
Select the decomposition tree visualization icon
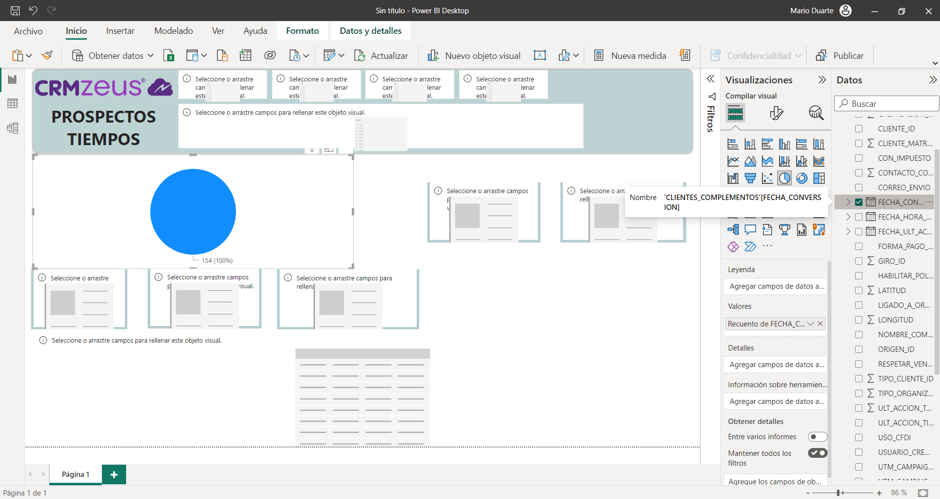coord(733,229)
